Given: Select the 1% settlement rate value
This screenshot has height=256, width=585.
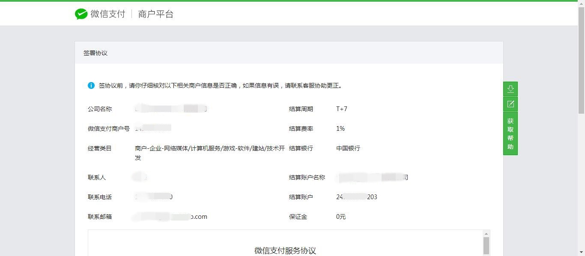Looking at the screenshot, I should pos(340,129).
